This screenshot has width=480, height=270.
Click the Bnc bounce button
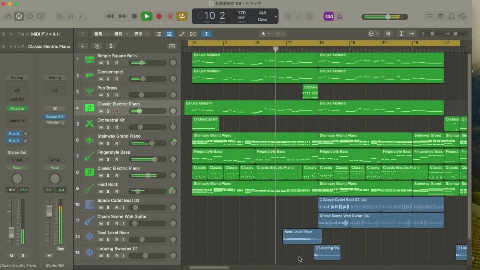point(61,249)
